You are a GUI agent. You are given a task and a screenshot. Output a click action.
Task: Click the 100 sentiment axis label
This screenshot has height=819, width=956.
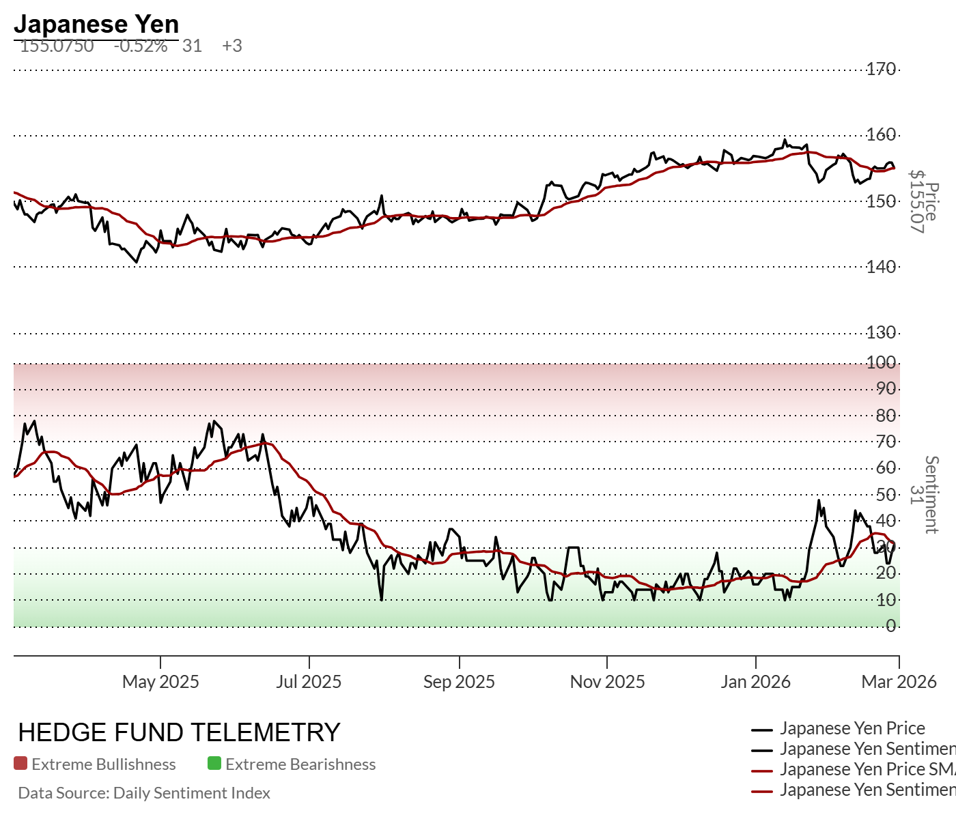(881, 362)
